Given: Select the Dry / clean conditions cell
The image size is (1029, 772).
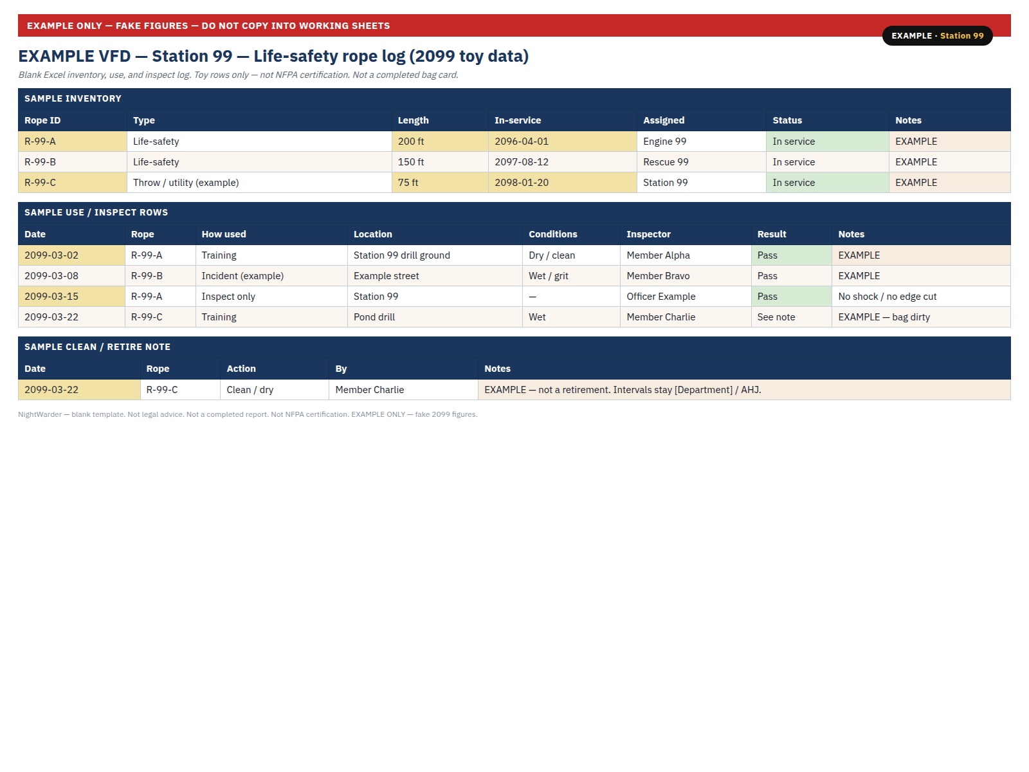Looking at the screenshot, I should 572,255.
